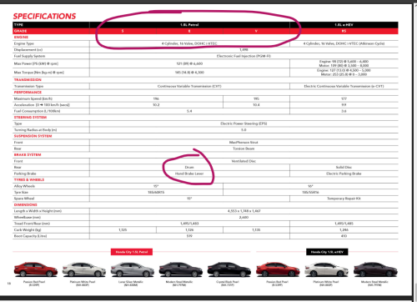Select the Wheelbase (mm) row label
Image resolution: width=417 pixels, height=302 pixels.
pyautogui.click(x=28, y=217)
